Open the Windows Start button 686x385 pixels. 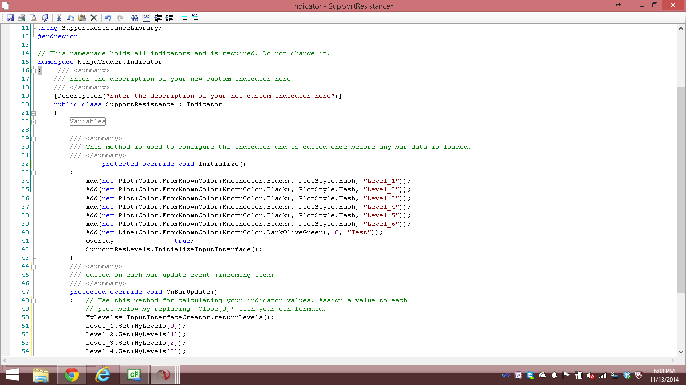pos(12,375)
